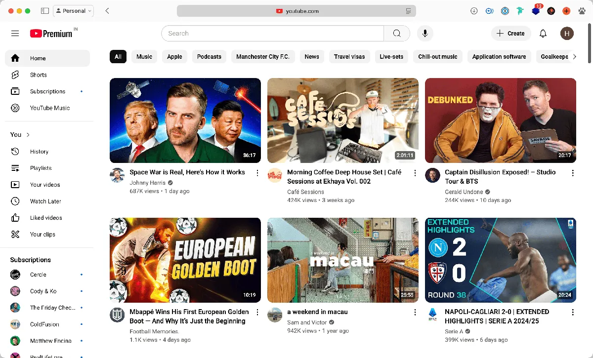Open Liked videos in the sidebar
Screen dimensions: 593x358
click(47, 218)
